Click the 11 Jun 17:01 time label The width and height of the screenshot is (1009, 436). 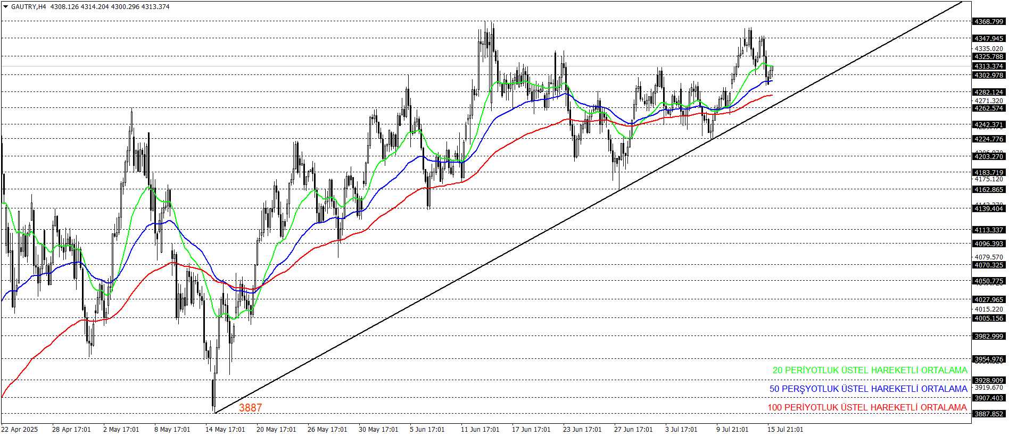coord(480,430)
